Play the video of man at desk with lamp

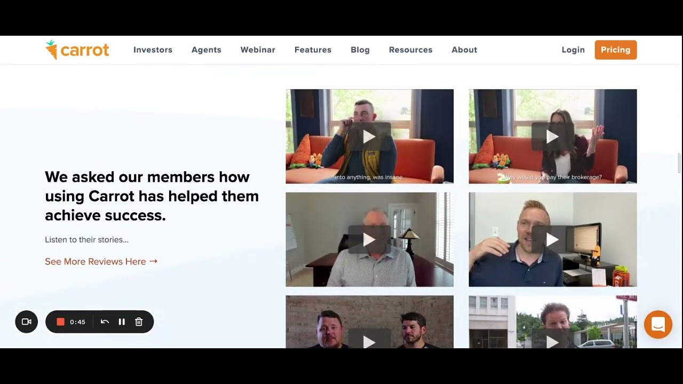369,239
